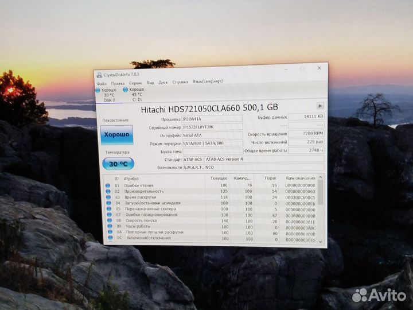The width and height of the screenshot is (413, 310).
Task: Click the serial number field
Action: point(212,127)
